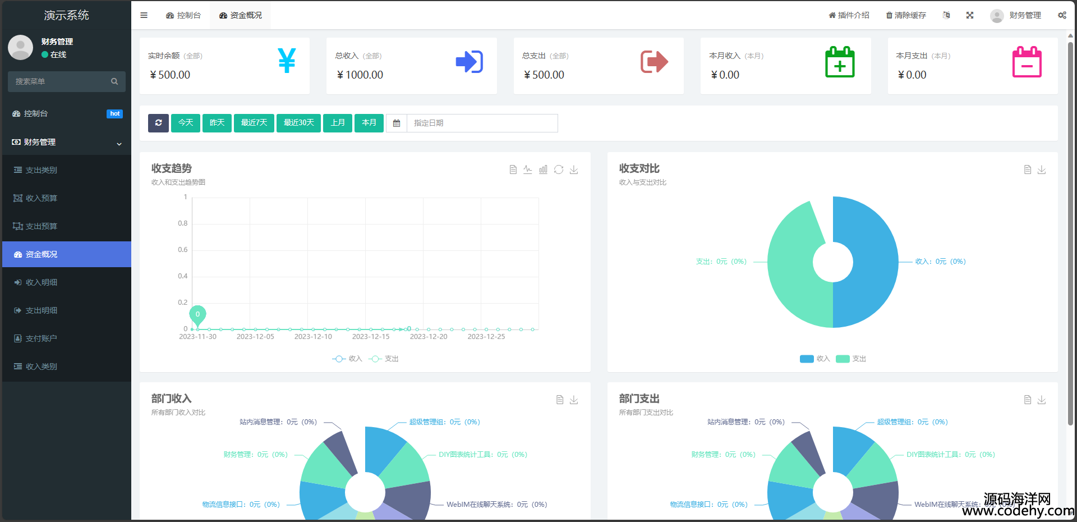
Task: Toggle 收入 series in trend chart legend
Action: pyautogui.click(x=347, y=359)
